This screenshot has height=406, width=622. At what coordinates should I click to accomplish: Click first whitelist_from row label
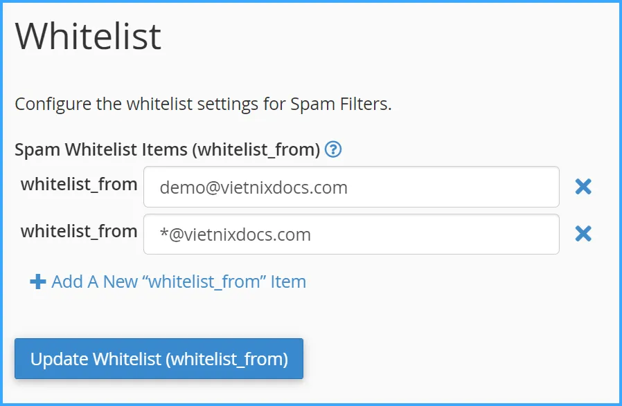pyautogui.click(x=79, y=184)
